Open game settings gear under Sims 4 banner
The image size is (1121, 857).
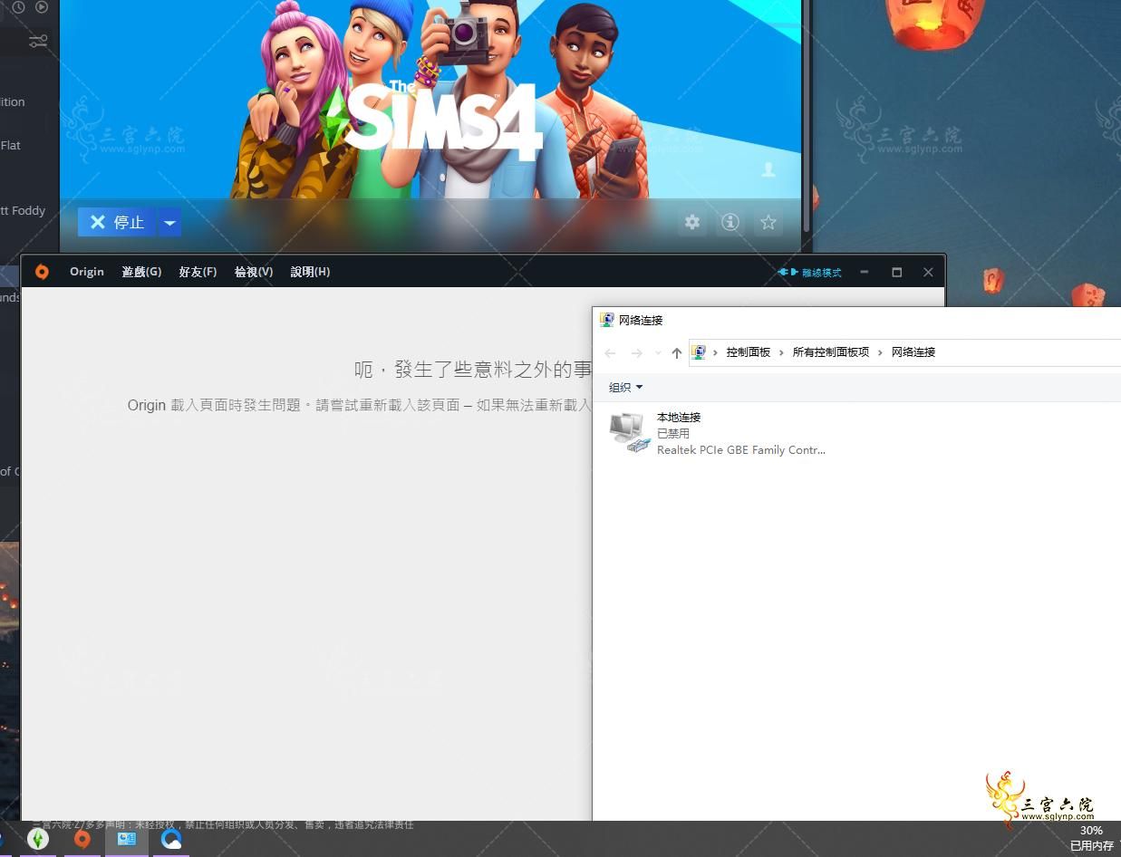(692, 222)
